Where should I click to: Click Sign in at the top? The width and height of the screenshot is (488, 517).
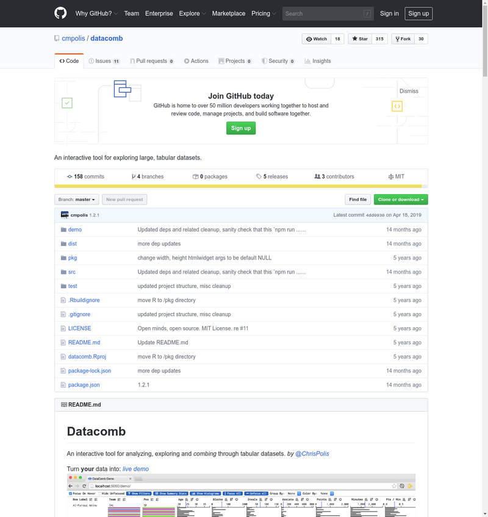(x=389, y=13)
